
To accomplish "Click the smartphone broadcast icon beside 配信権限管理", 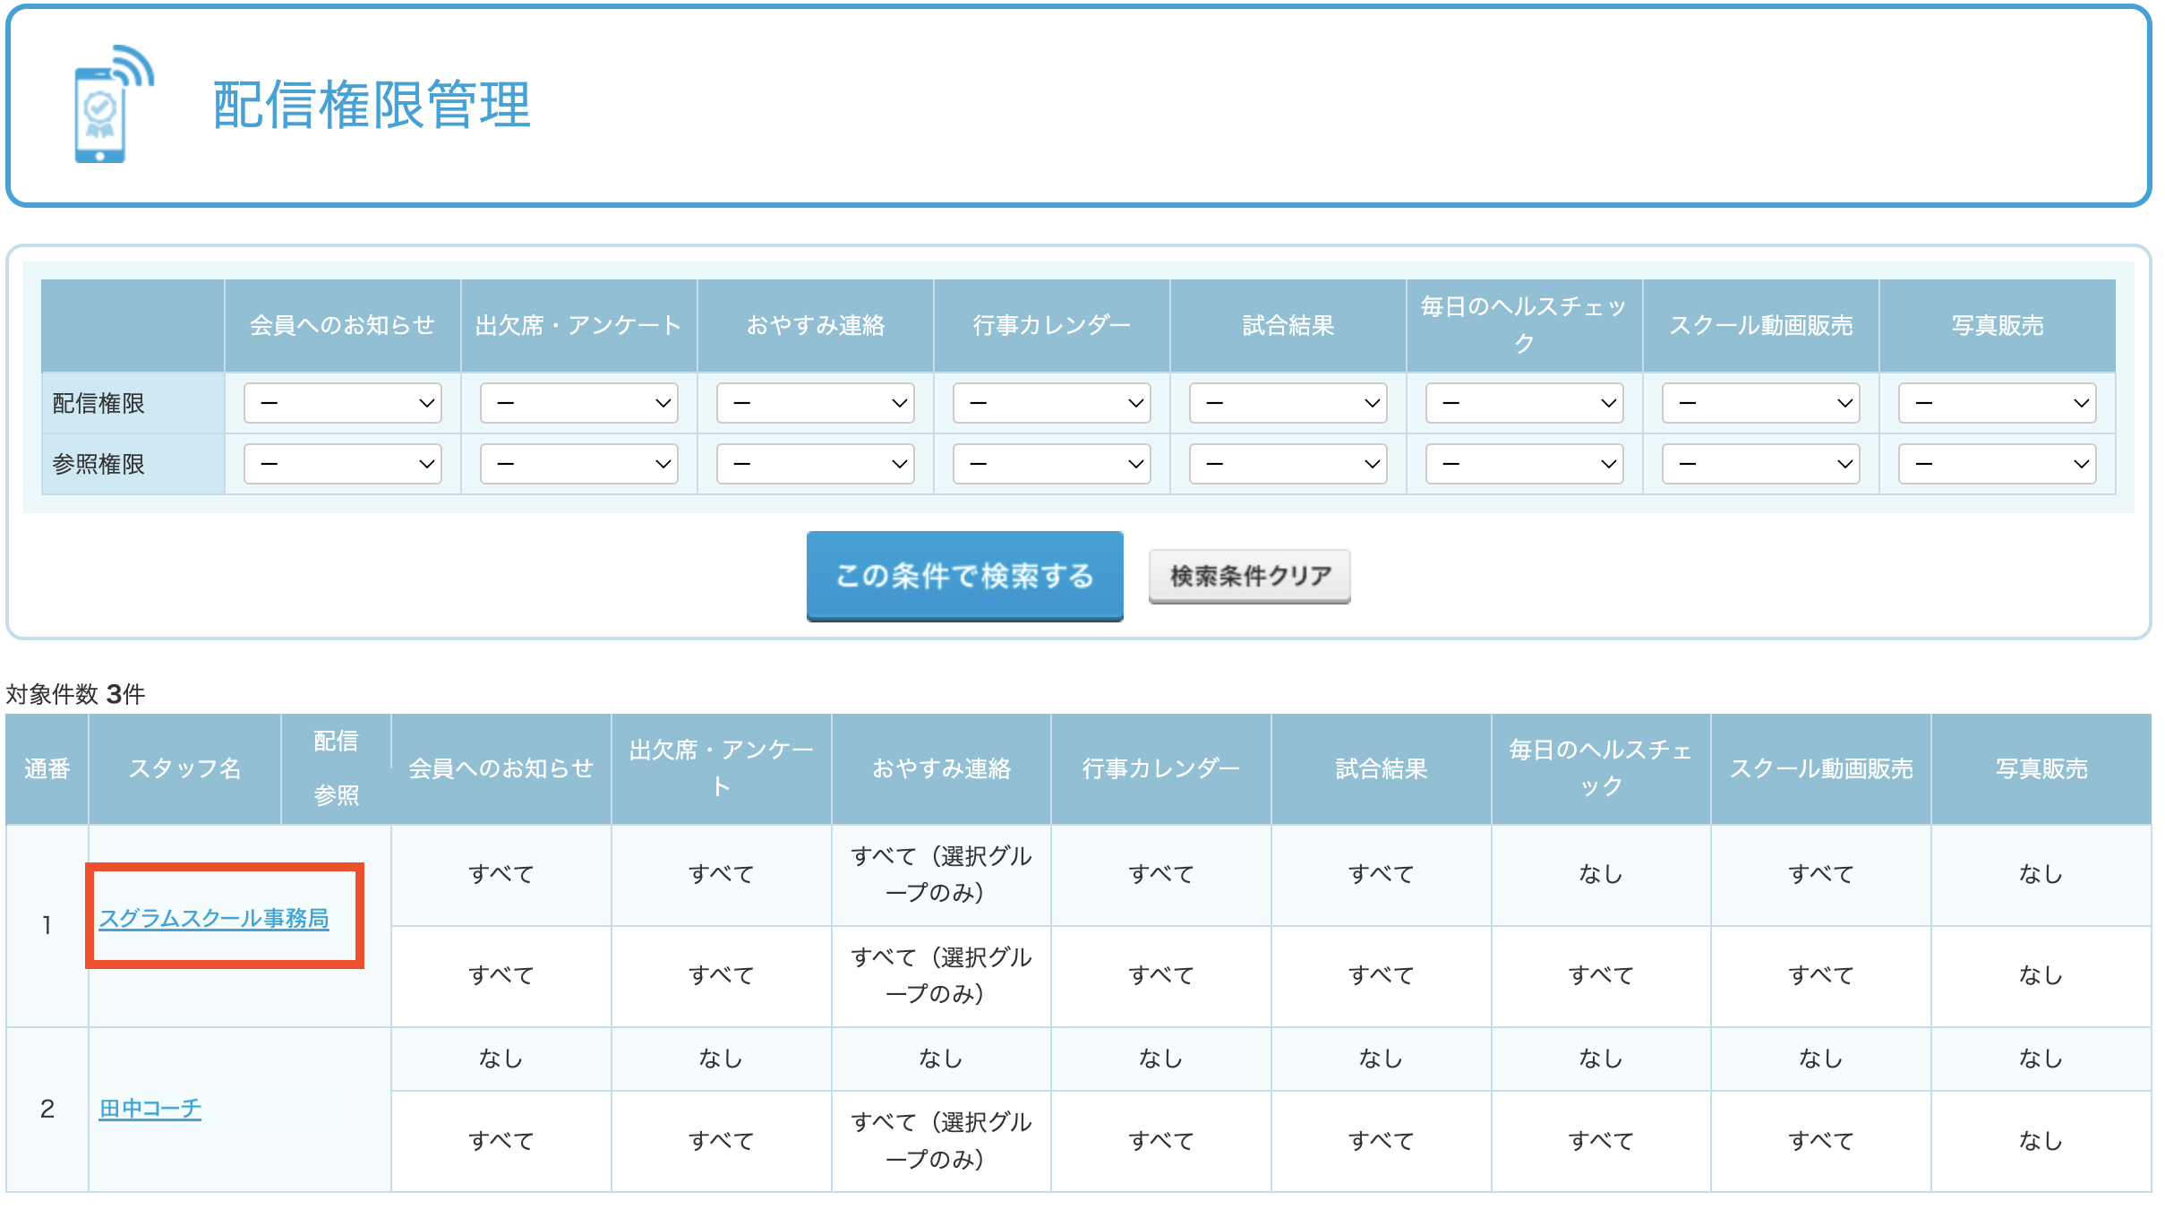I will pyautogui.click(x=114, y=104).
